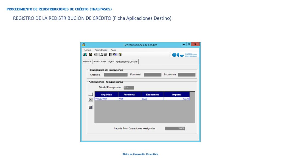Click the Orgánica column header
The width and height of the screenshot is (281, 158).
[x=106, y=94]
